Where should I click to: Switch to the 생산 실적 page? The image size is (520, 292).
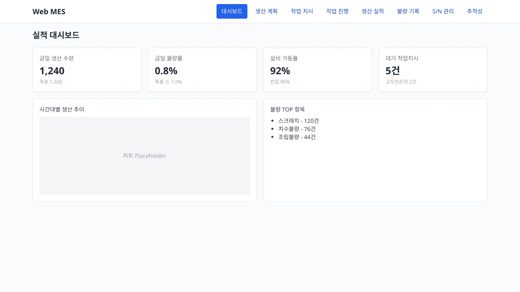click(373, 11)
